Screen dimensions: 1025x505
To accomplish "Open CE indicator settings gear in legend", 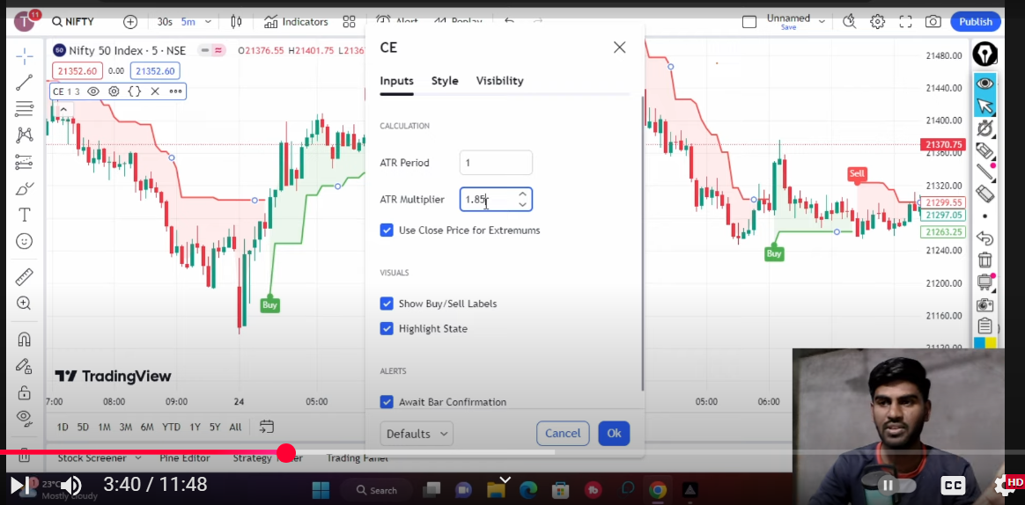I will (114, 91).
